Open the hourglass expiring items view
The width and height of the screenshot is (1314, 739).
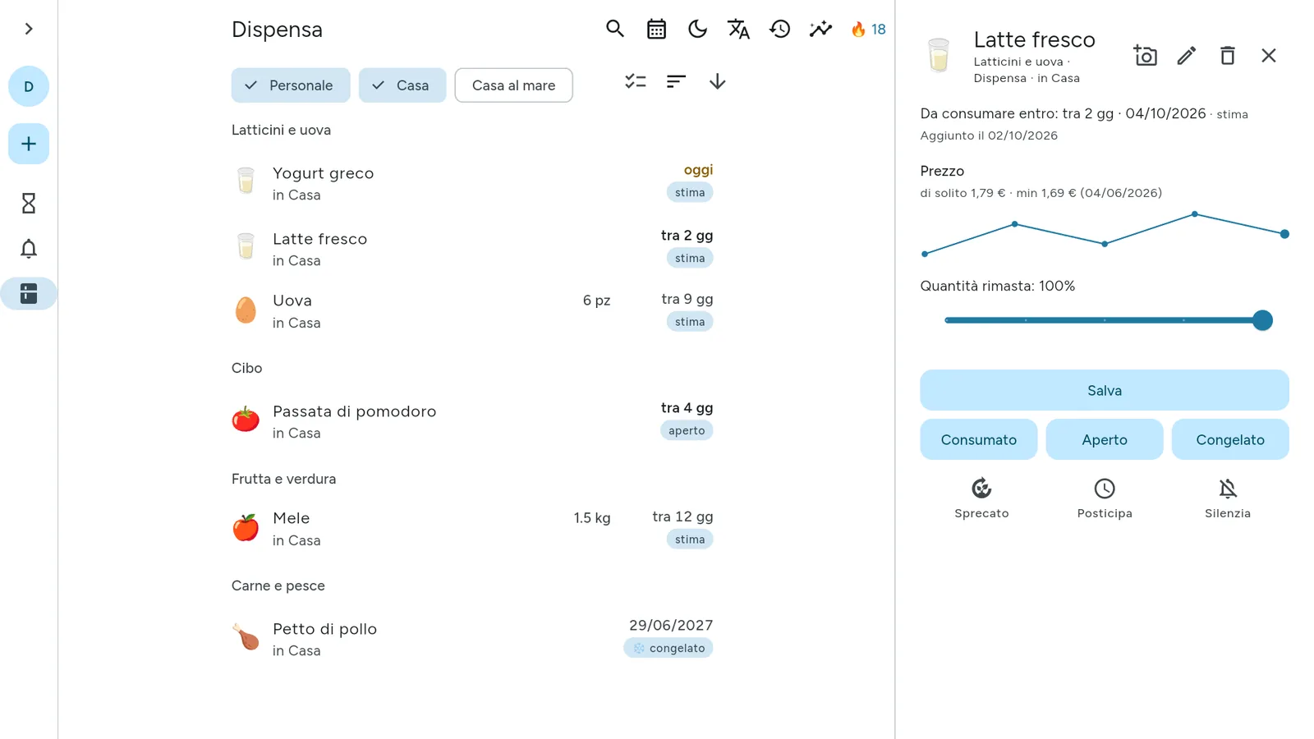click(29, 203)
